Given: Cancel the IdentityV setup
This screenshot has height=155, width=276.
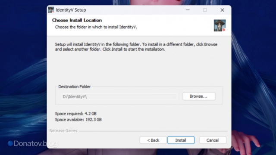Looking at the screenshot, I should 213,140.
